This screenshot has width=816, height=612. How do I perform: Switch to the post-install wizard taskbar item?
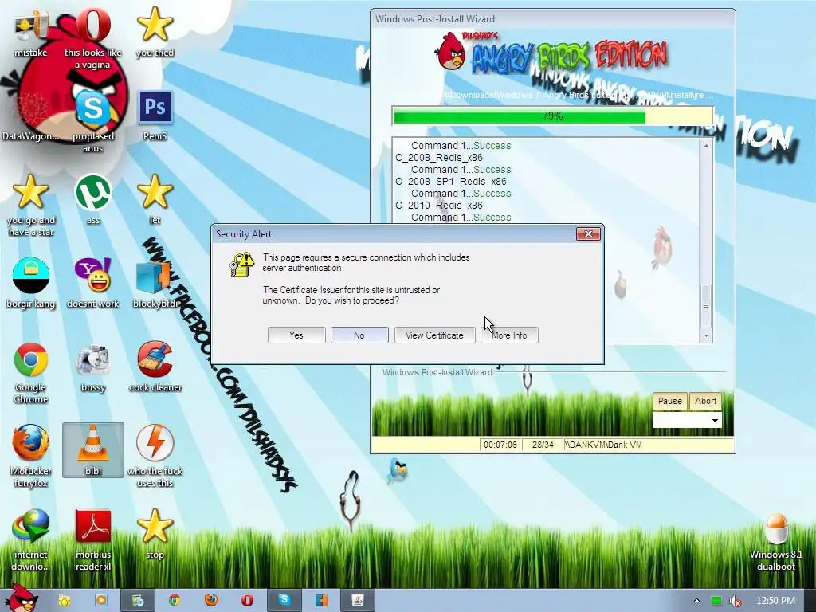137,601
